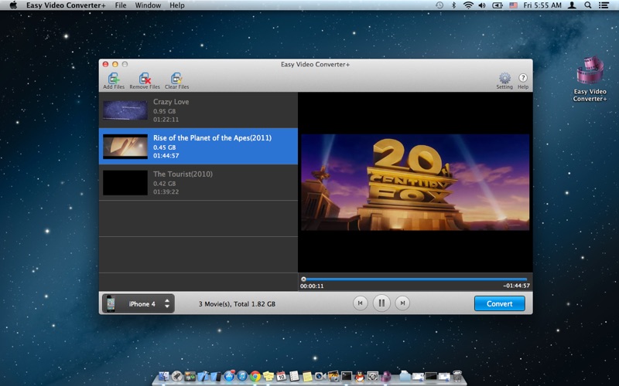Click the iPhone 4 selector stepper arrows

click(167, 303)
